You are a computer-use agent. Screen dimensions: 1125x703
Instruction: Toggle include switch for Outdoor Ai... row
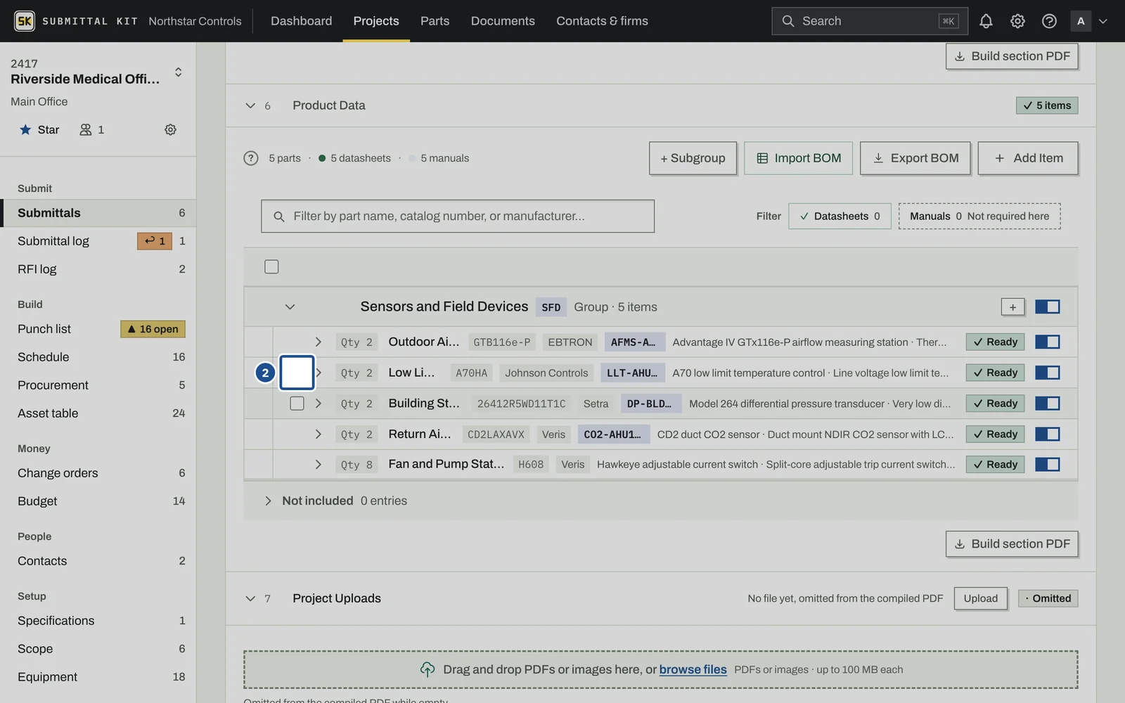click(x=1047, y=342)
